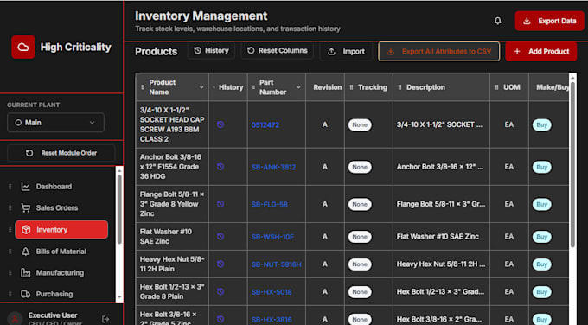Screen dimensions: 588x325
Task: Click the products History button
Action: point(211,51)
